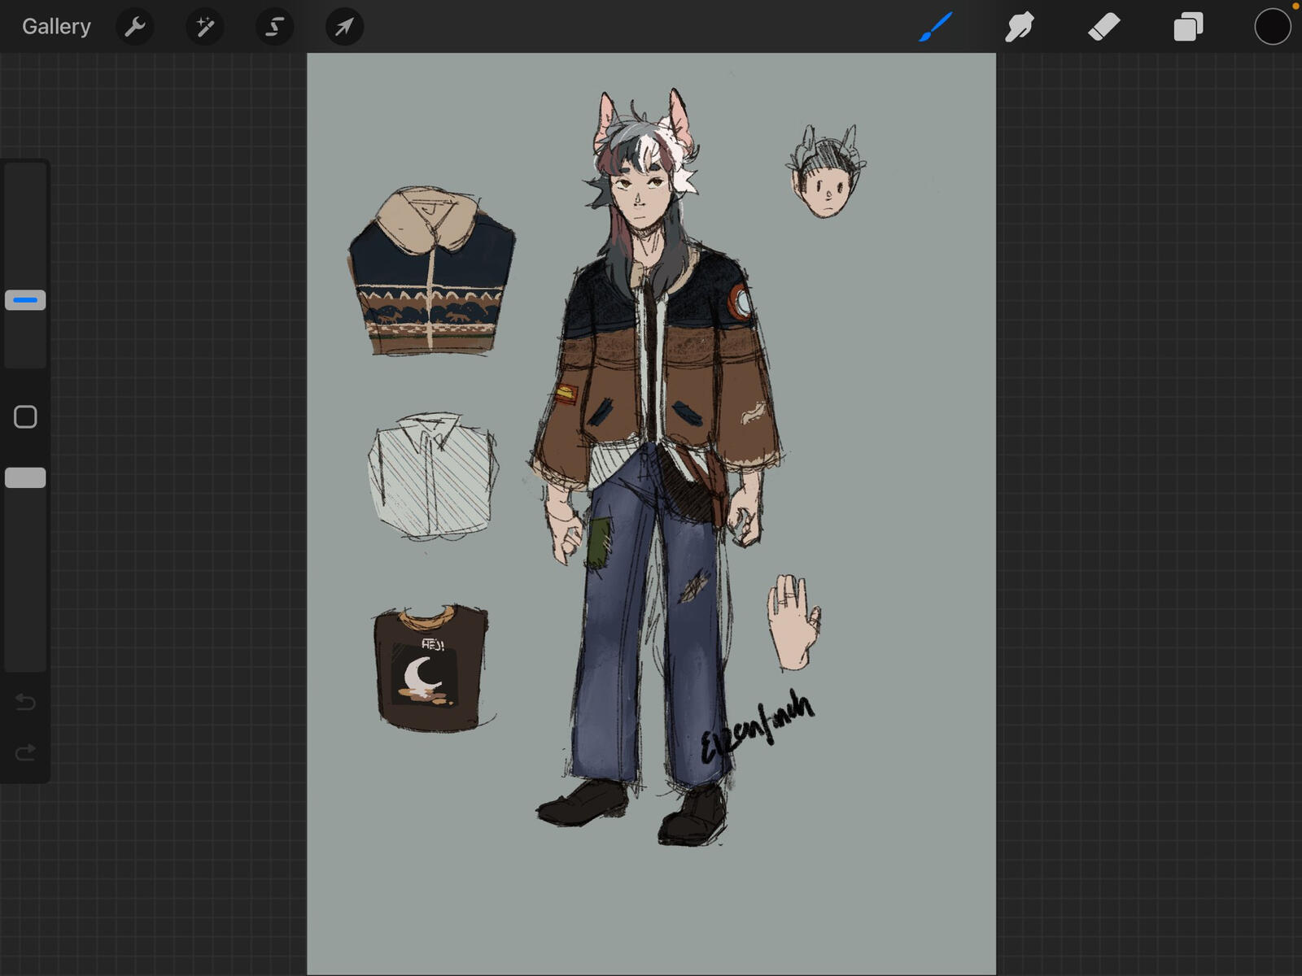Open the Adjustments magic wand menu
The image size is (1302, 976).
205,27
